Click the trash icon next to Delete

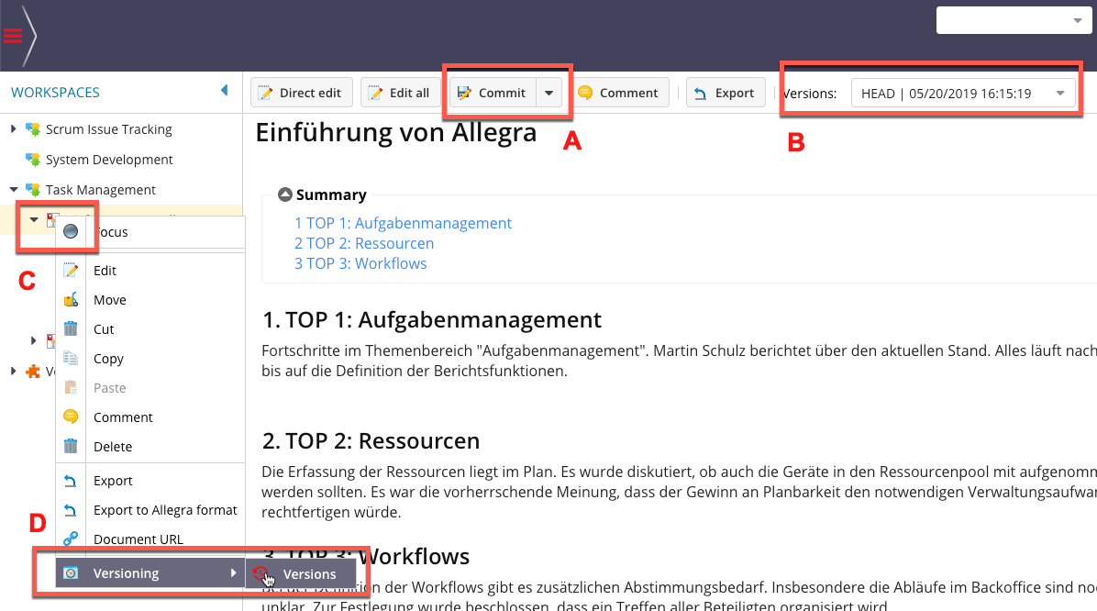71,447
